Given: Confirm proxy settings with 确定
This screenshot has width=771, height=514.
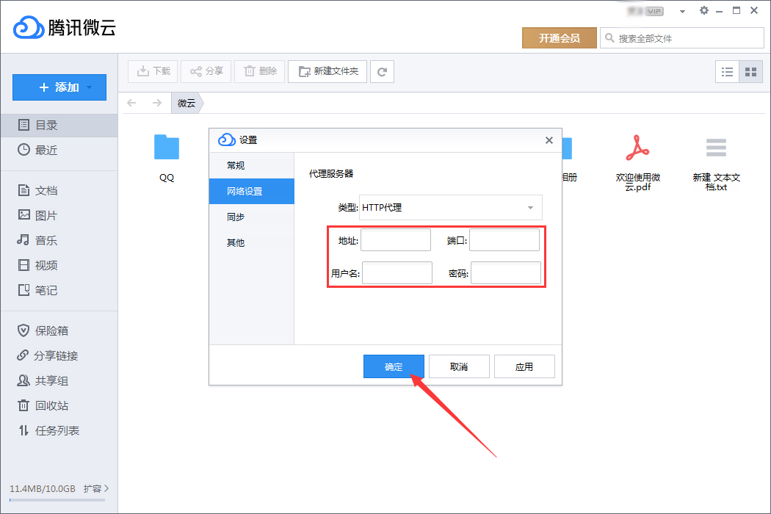Looking at the screenshot, I should 394,366.
